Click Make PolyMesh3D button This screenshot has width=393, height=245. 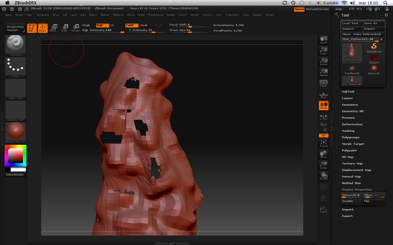click(x=368, y=34)
